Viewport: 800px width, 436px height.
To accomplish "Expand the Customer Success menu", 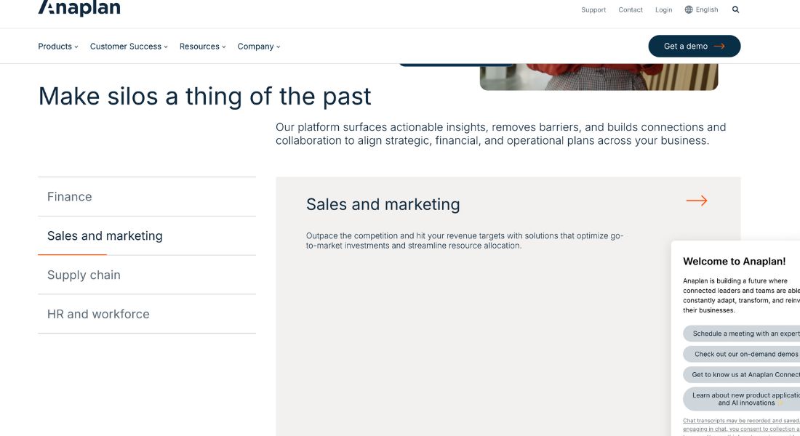I will pos(129,47).
